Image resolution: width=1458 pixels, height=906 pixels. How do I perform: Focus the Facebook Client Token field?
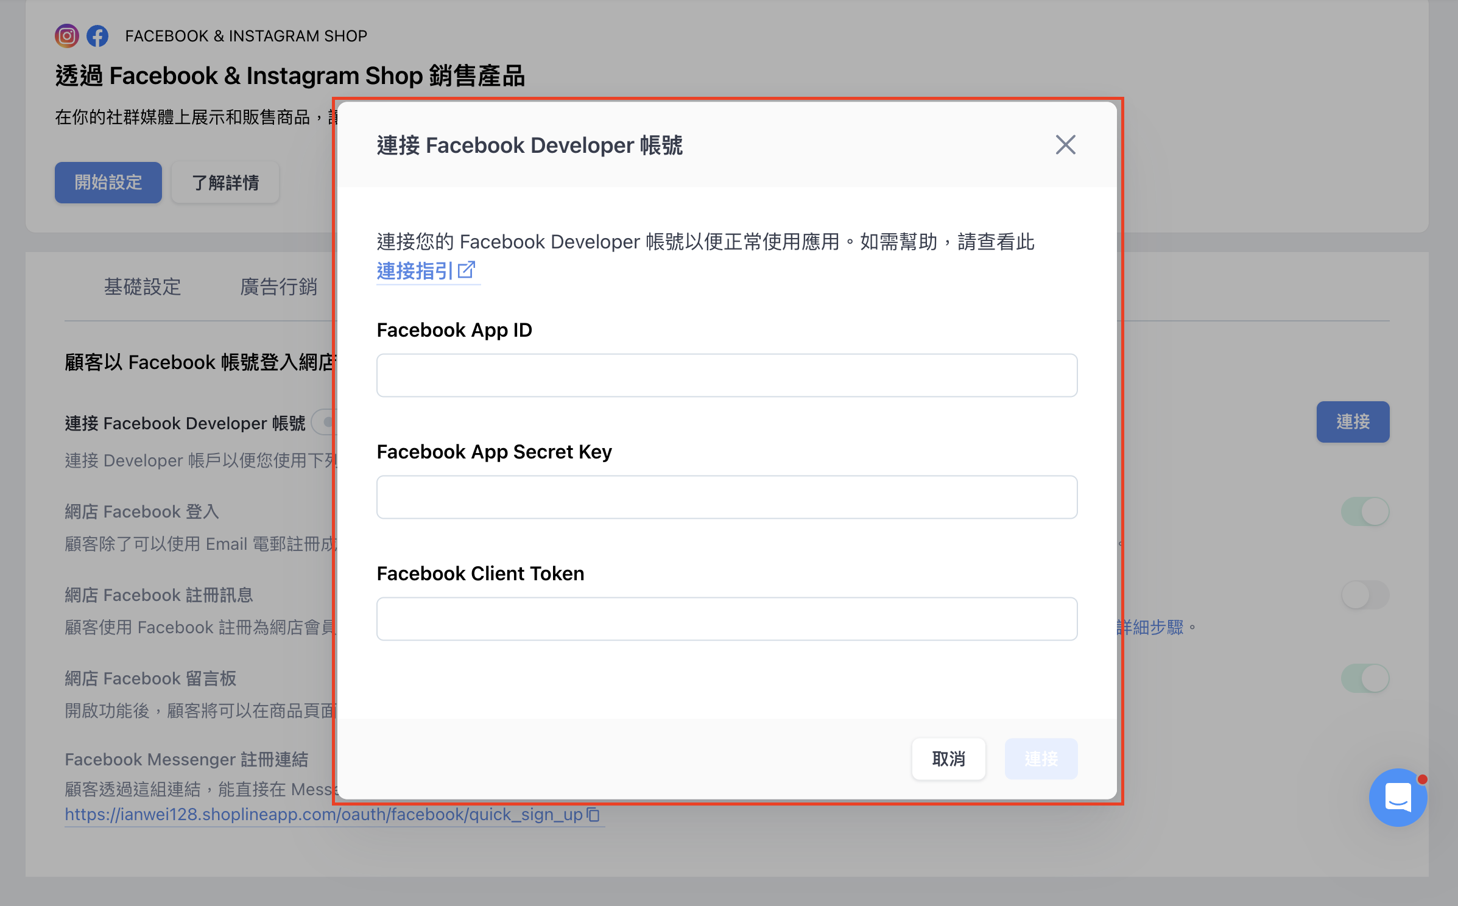click(727, 619)
